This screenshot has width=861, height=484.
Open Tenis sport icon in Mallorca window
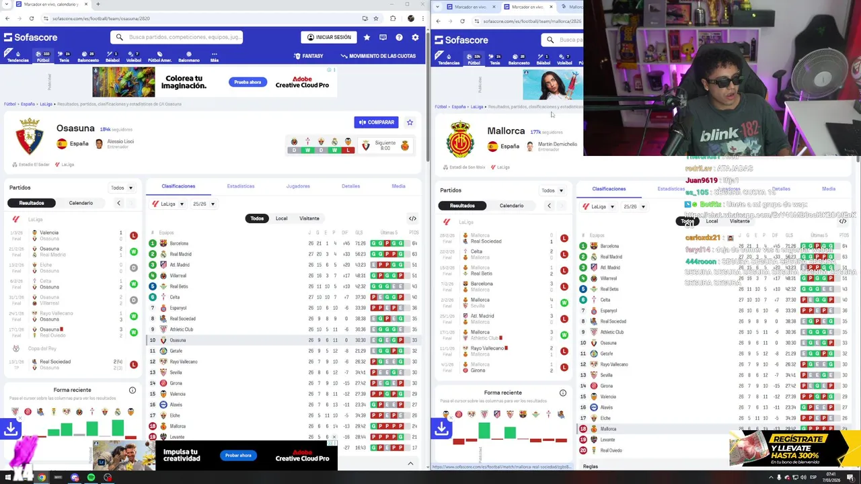494,59
